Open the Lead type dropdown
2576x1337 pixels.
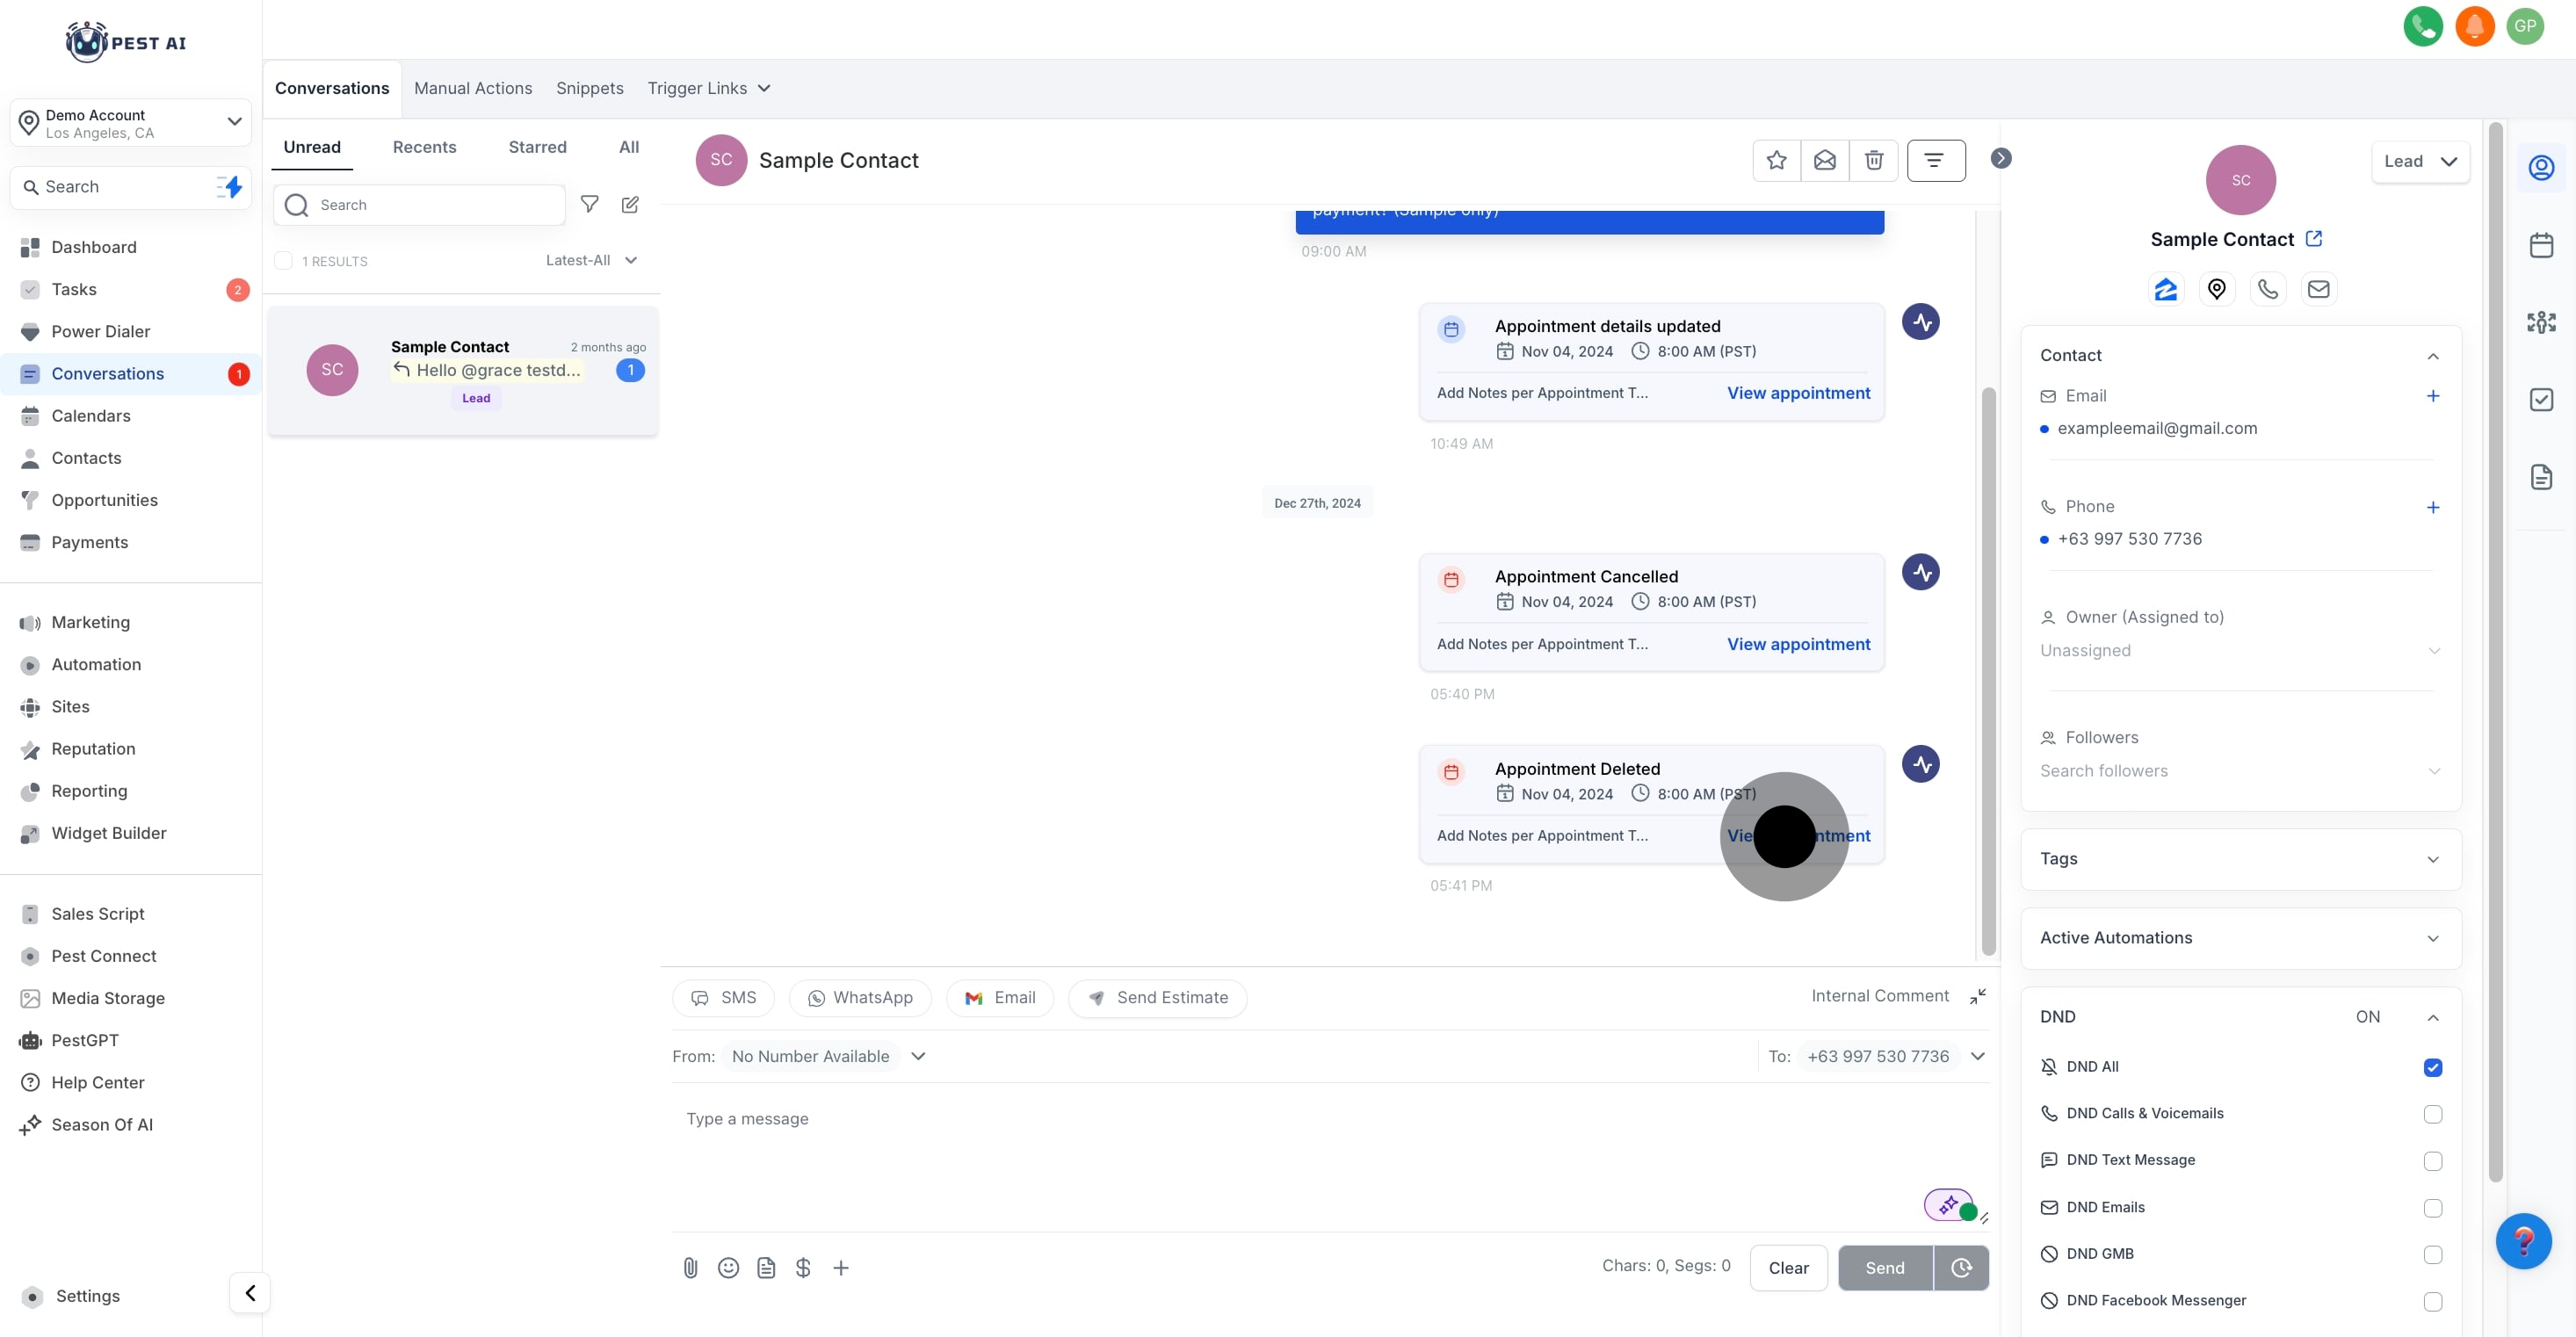click(x=2420, y=162)
